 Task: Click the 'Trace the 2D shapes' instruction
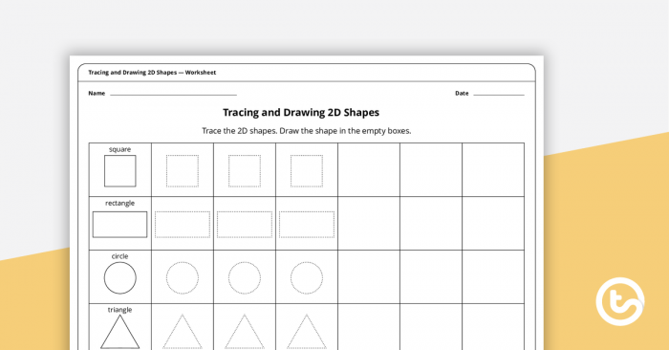tap(307, 131)
